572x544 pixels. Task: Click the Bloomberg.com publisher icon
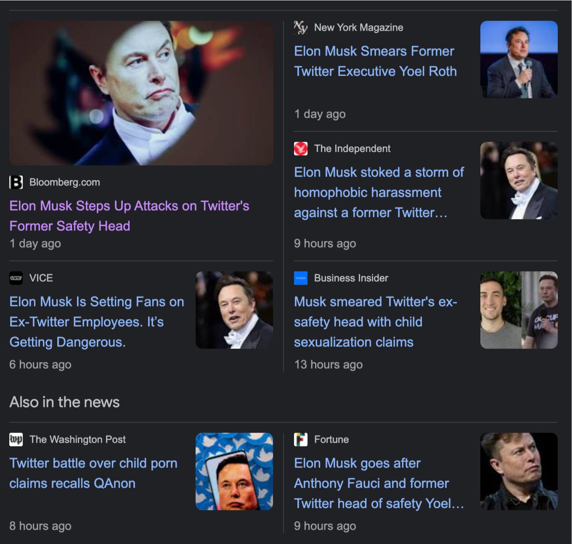point(15,182)
